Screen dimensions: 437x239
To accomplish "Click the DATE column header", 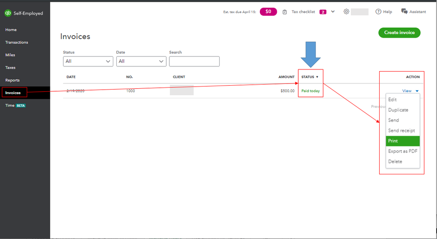I will pos(71,77).
